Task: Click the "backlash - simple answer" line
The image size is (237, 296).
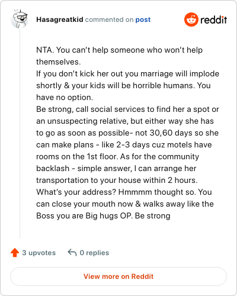Action: point(116,169)
